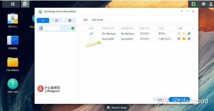Switch to the 总览 overview tab

(86, 20)
